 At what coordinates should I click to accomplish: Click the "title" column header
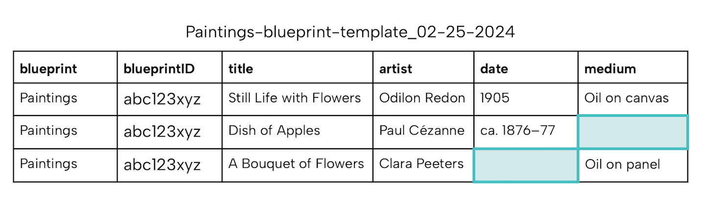point(241,69)
